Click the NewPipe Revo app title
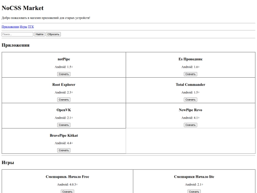This screenshot has width=257, height=193. point(190,110)
